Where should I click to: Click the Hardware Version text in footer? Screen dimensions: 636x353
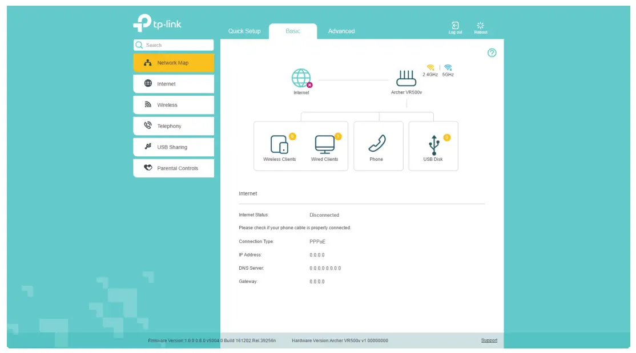[340, 340]
